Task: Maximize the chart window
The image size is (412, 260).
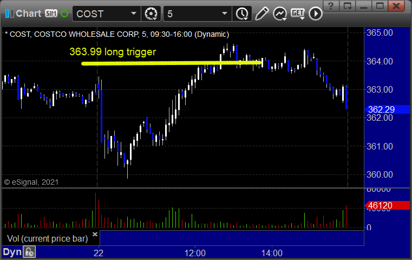Action: [x=380, y=6]
